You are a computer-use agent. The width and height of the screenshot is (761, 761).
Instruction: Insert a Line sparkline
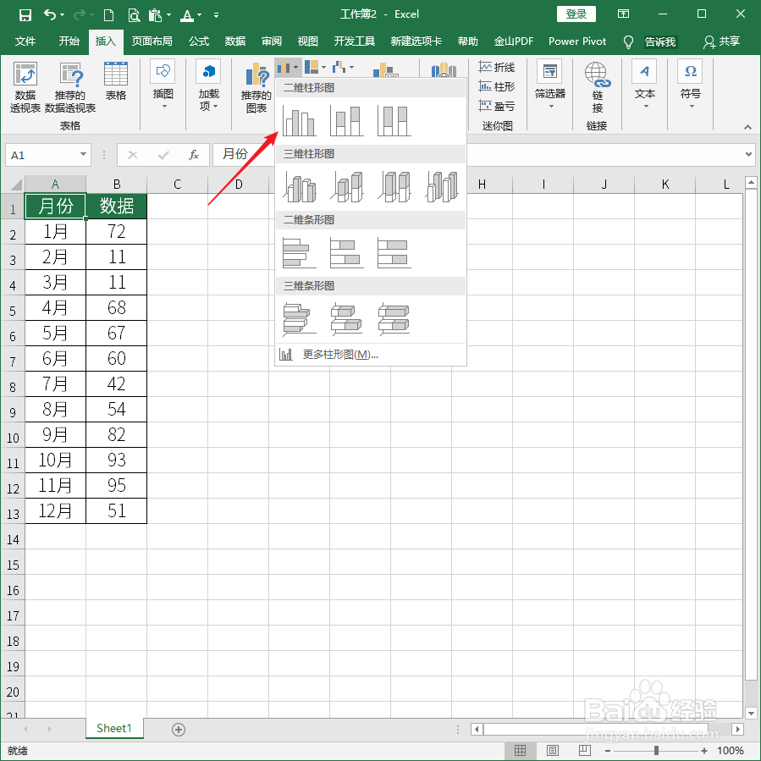tap(496, 67)
